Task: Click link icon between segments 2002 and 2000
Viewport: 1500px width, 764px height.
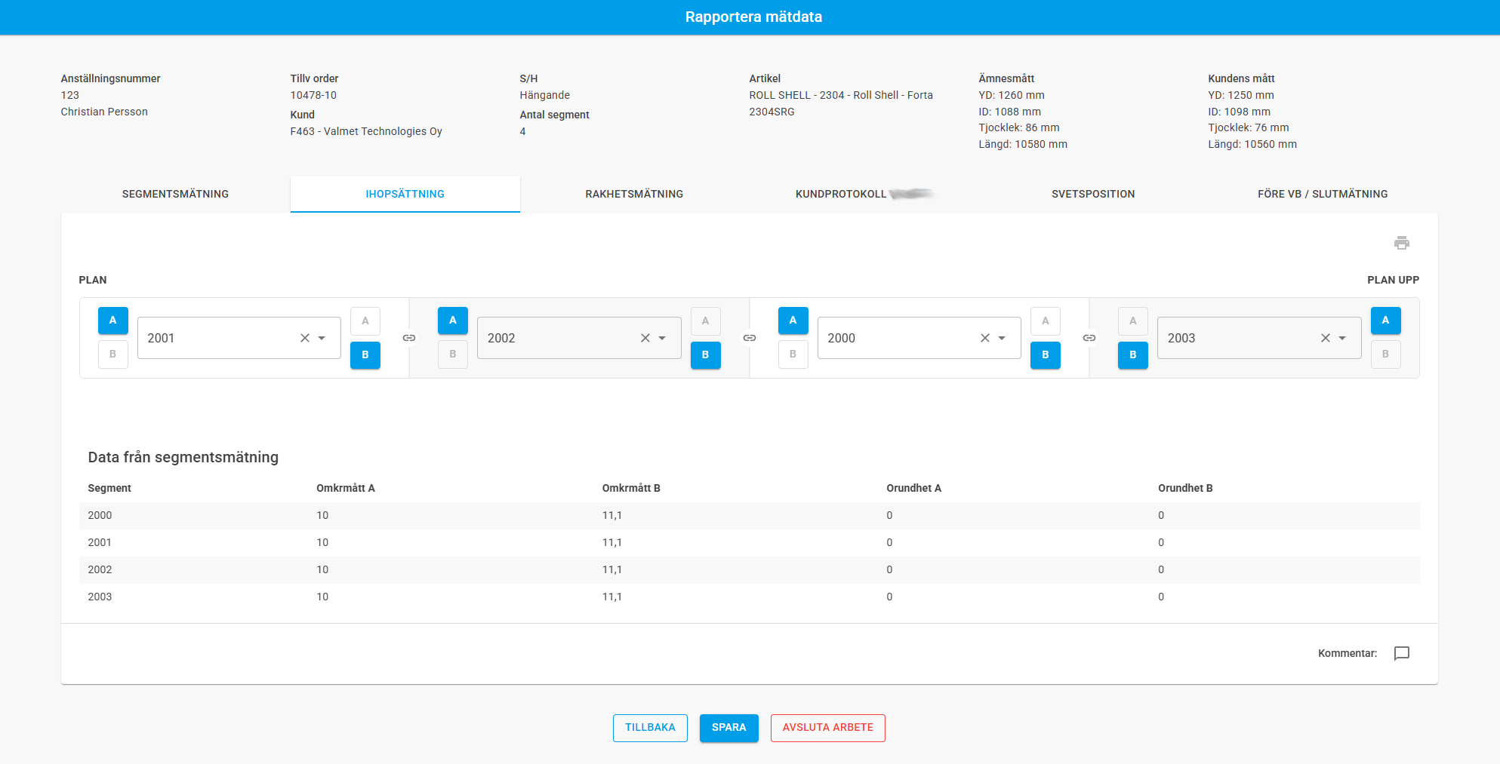Action: (x=749, y=338)
